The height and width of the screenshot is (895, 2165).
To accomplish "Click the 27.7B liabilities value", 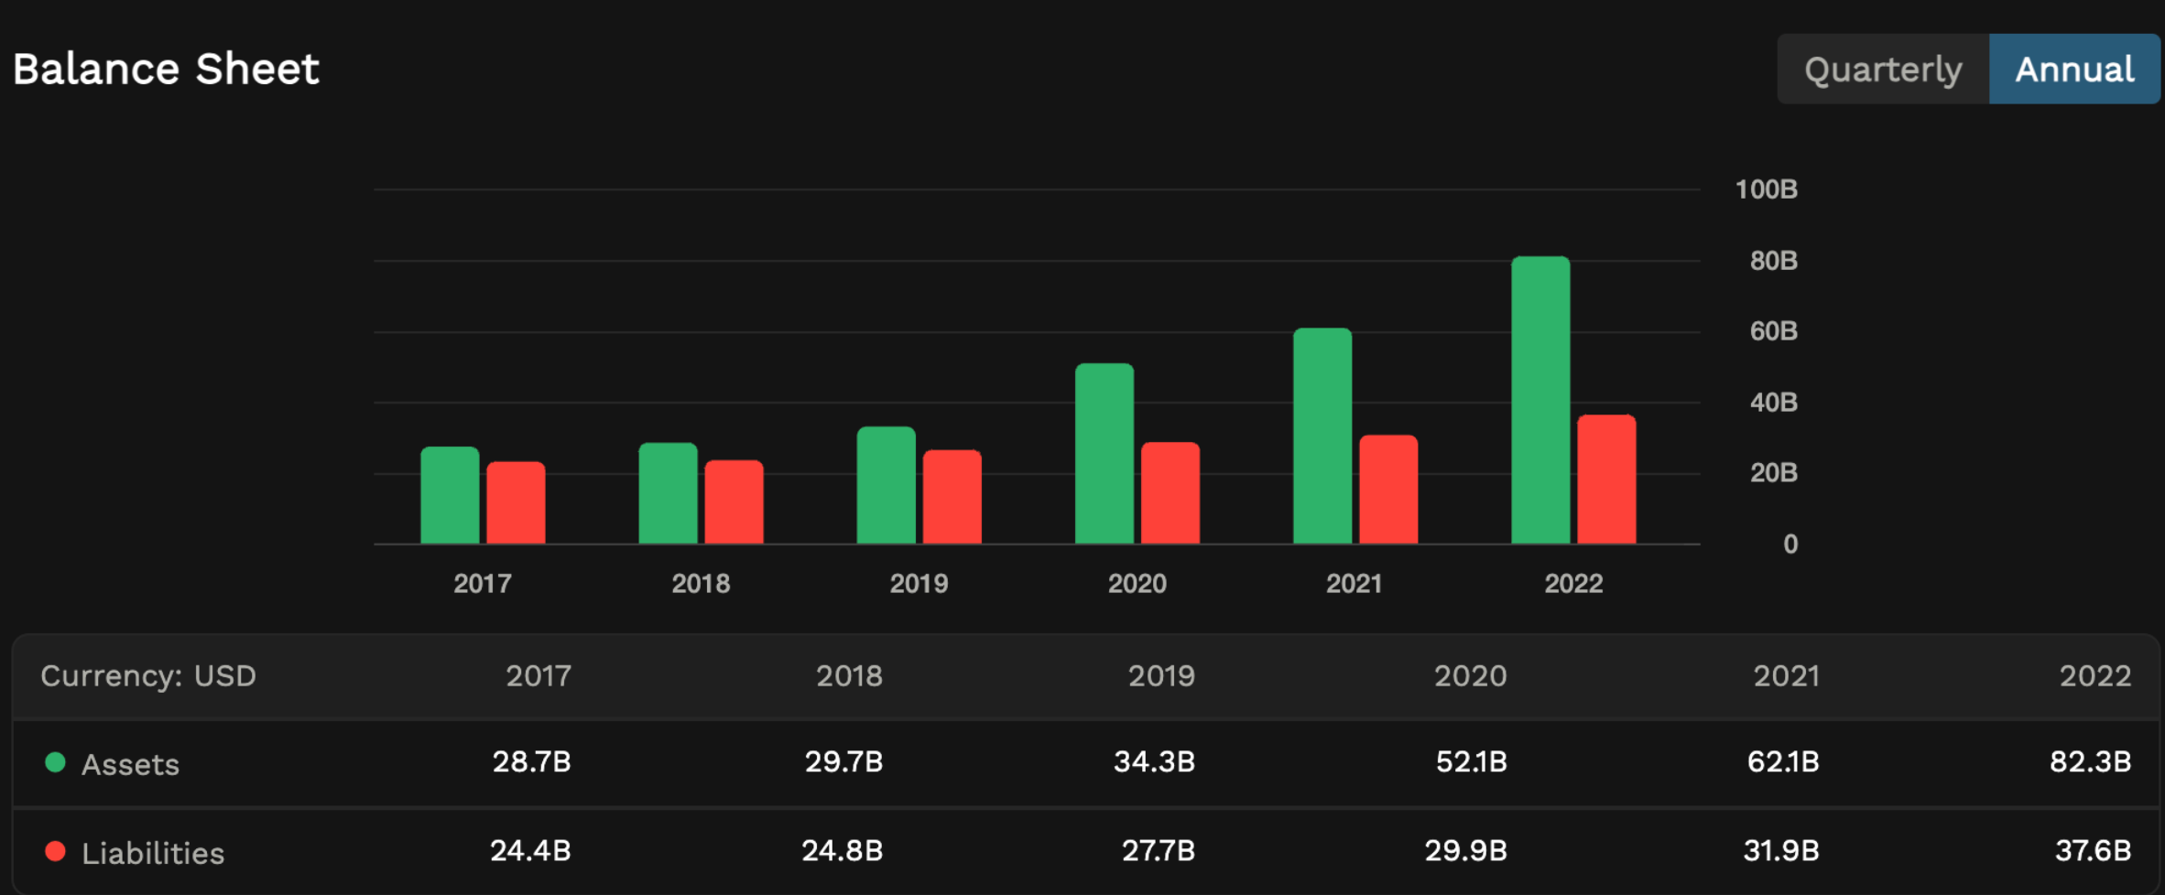I will [1159, 850].
